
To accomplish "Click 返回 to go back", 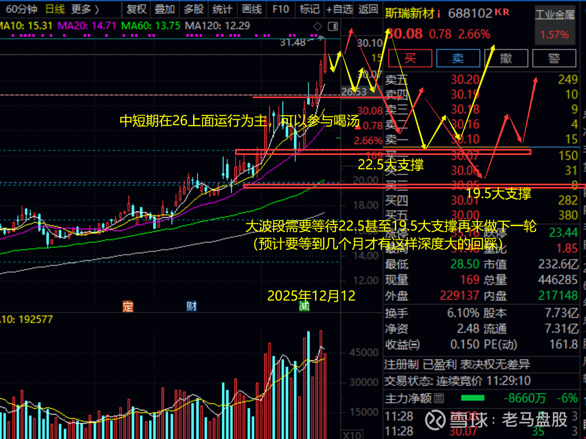I will (x=368, y=9).
